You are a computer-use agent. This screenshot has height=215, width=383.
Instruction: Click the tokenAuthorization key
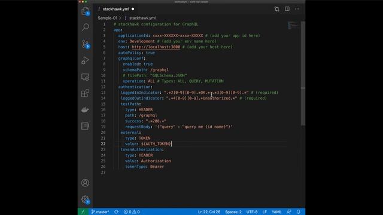[141, 149]
